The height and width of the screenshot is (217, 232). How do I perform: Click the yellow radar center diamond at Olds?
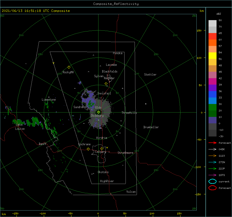[98, 112]
